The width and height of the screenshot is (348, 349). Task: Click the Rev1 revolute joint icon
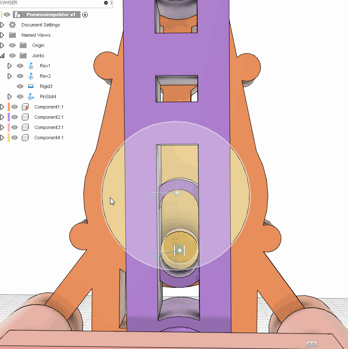31,66
